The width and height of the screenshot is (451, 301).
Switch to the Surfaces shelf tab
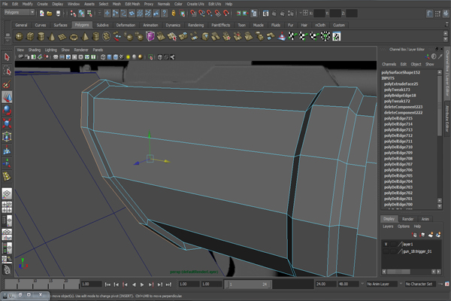pos(60,25)
